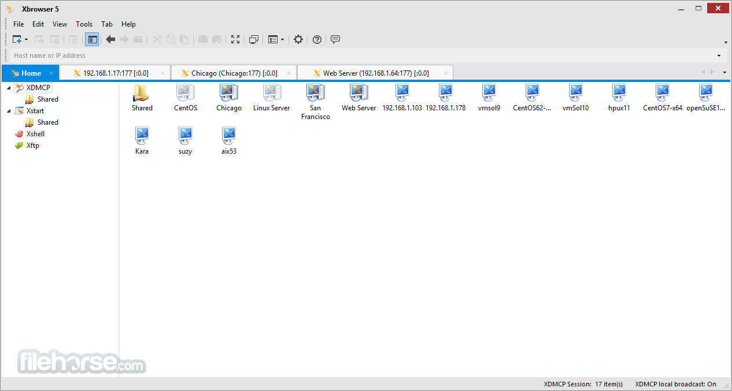Open the Help menu
The height and width of the screenshot is (391, 732).
coord(128,24)
